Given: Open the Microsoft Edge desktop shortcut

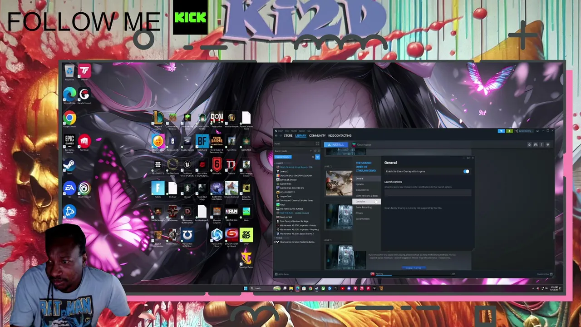Looking at the screenshot, I should point(69,96).
